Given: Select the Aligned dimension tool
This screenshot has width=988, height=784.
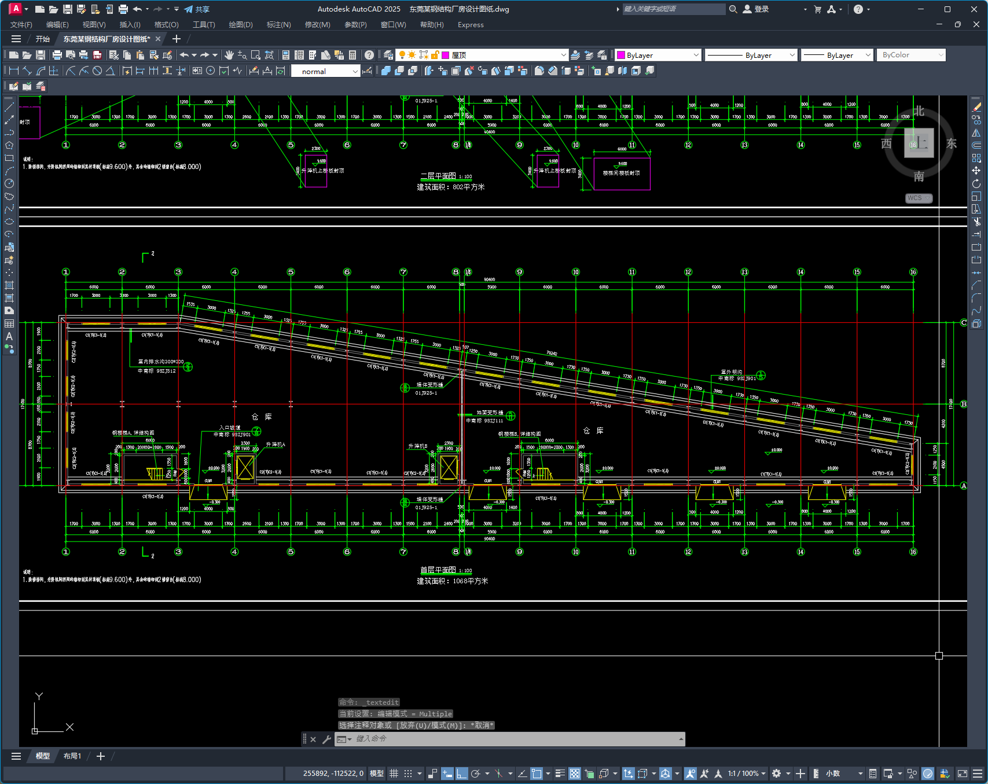Looking at the screenshot, I should pyautogui.click(x=27, y=71).
